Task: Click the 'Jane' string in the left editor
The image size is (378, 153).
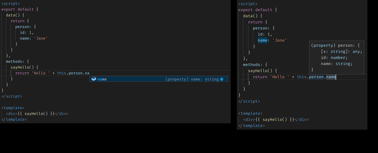Action: click(41, 38)
